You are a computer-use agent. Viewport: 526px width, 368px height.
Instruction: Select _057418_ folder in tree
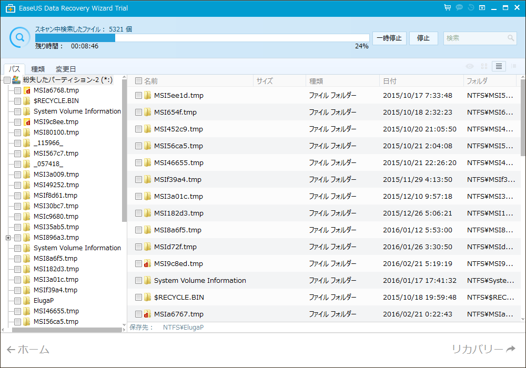point(48,164)
